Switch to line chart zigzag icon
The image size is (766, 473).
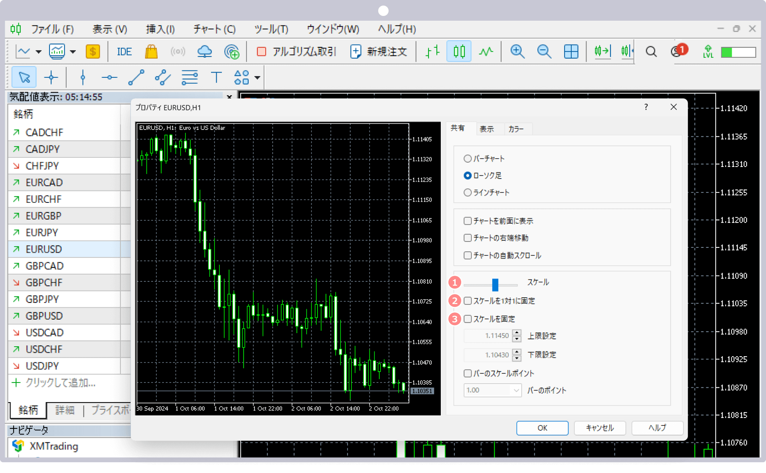(x=486, y=51)
